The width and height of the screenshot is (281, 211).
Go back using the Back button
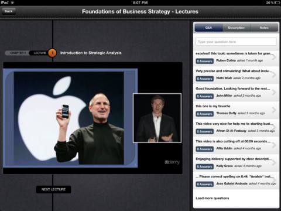[x=9, y=11]
